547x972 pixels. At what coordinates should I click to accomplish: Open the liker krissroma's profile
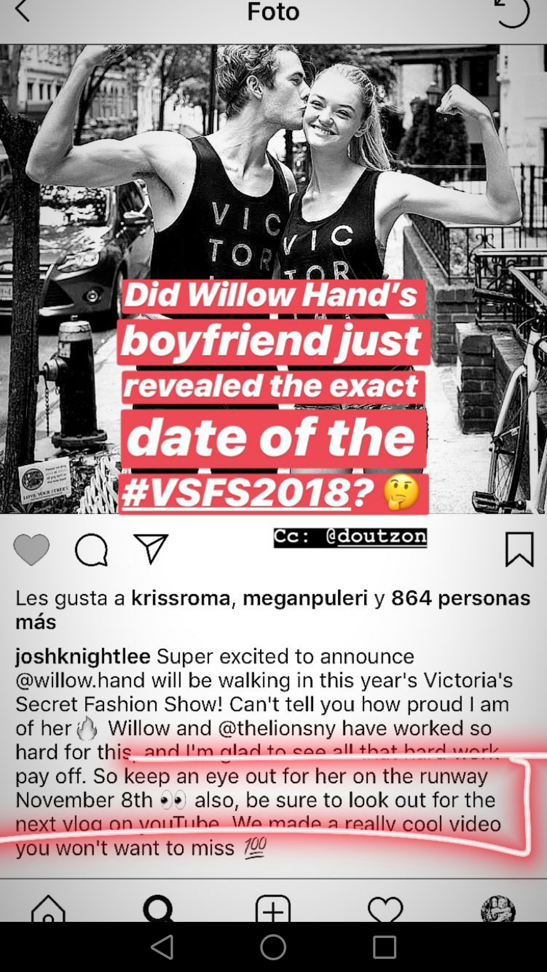(181, 598)
